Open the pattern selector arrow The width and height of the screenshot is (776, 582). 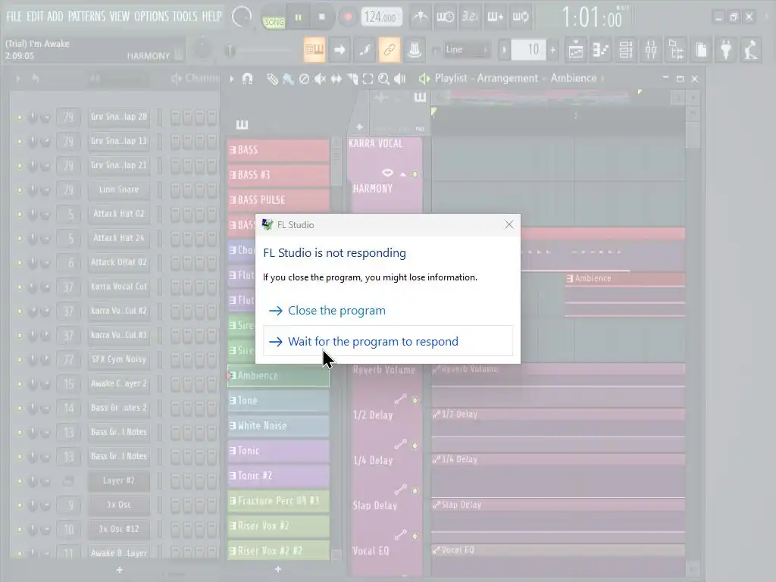click(x=504, y=49)
